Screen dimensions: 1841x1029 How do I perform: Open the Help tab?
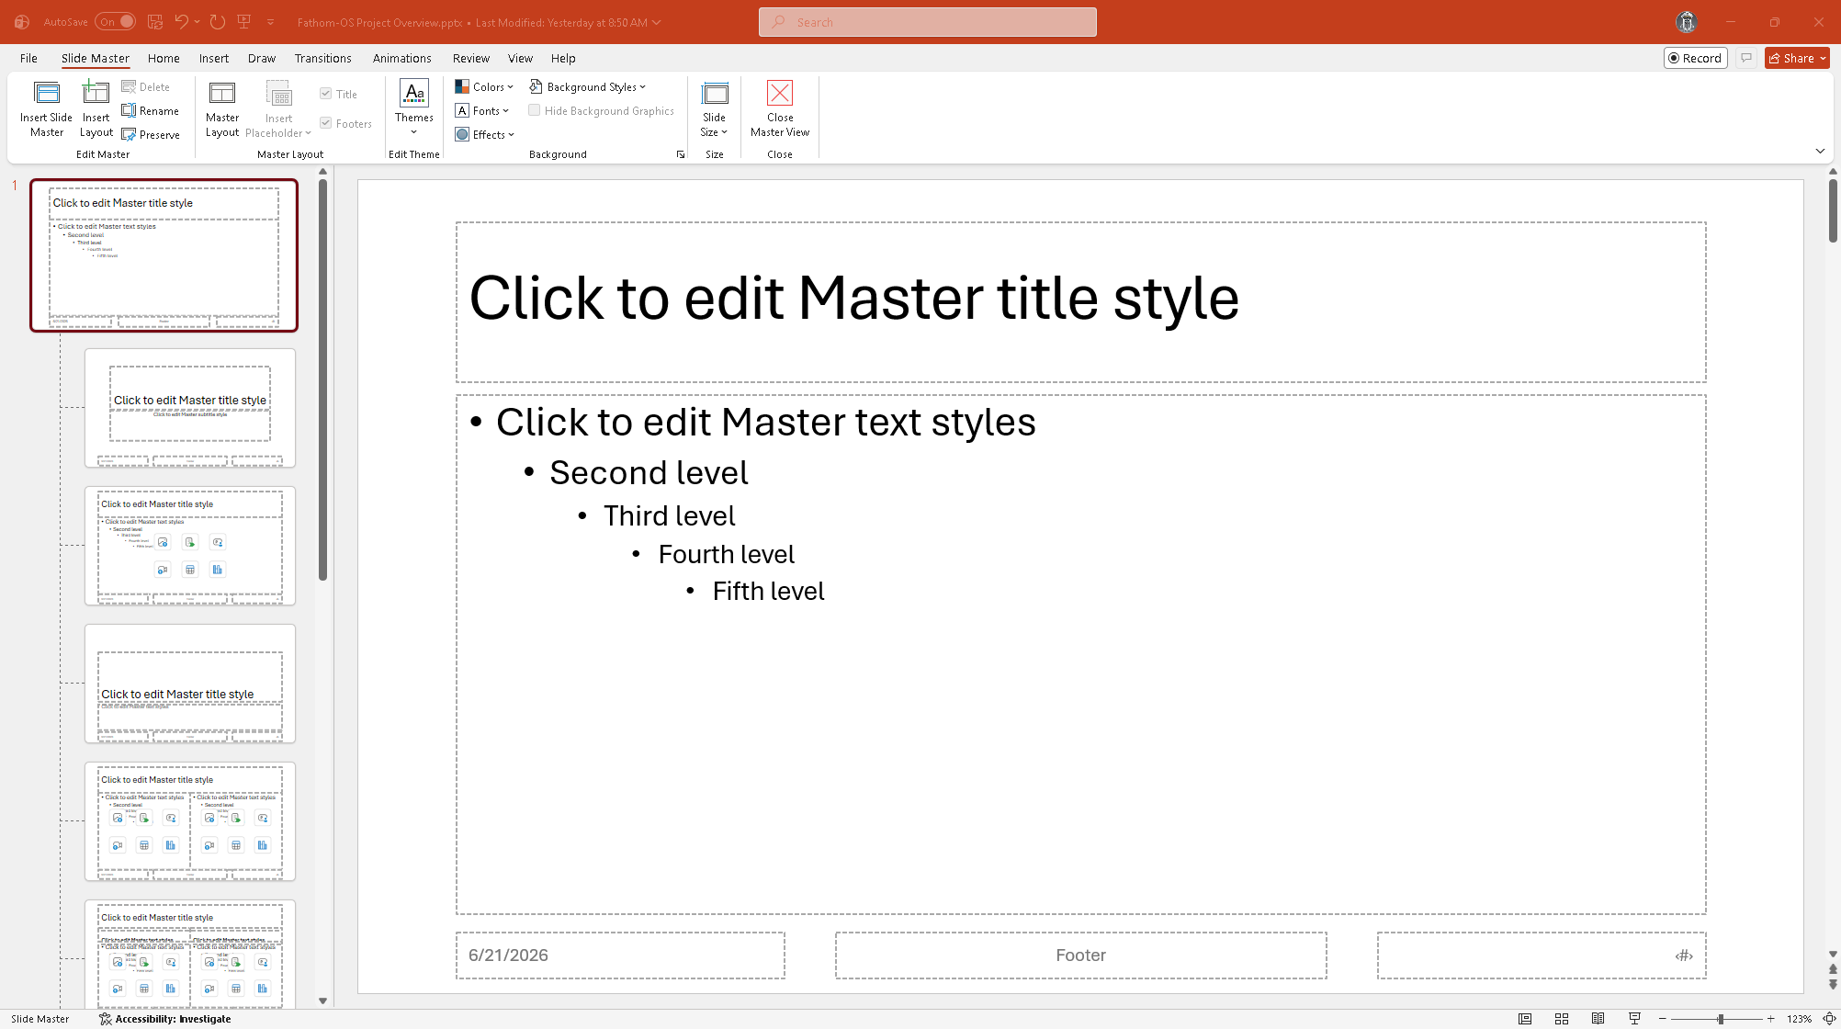coord(563,58)
